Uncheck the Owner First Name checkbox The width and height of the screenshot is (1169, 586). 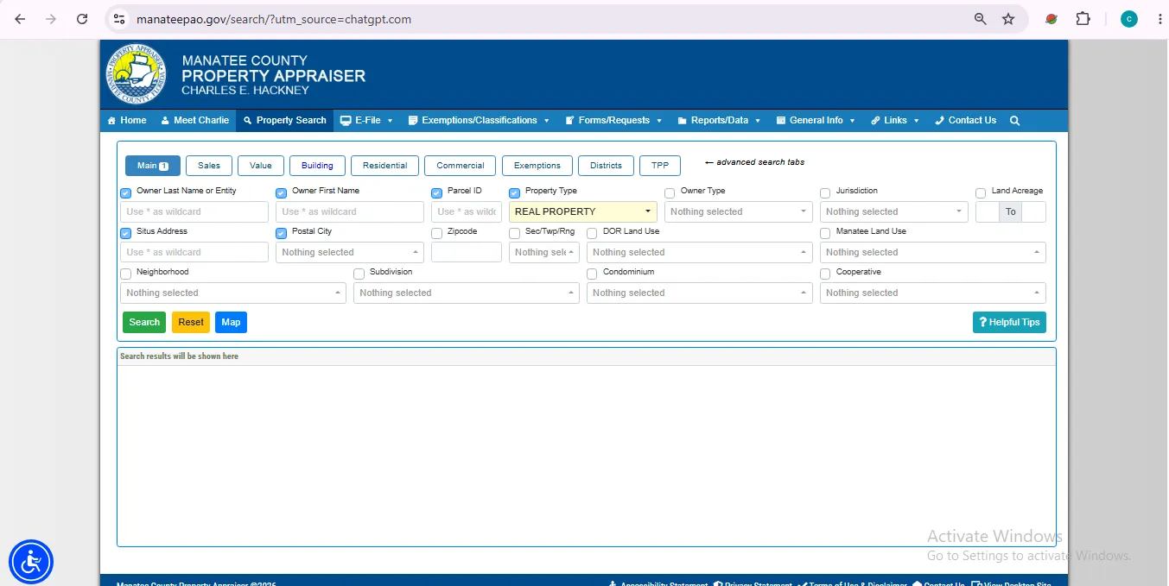[x=282, y=193]
